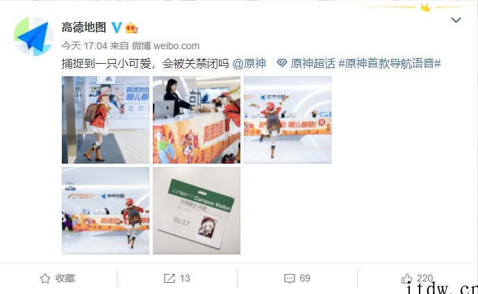Click the star favorite icon
478x294 pixels.
pos(45,279)
